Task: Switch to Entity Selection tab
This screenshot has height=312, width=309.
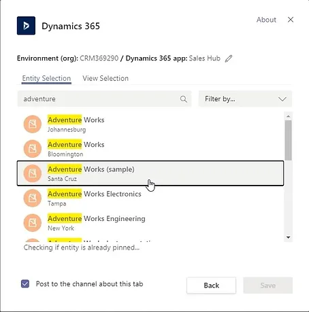Action: coord(46,78)
